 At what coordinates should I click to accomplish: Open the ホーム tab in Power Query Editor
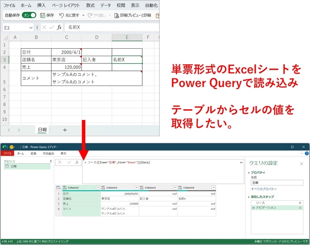pyautogui.click(x=21, y=153)
